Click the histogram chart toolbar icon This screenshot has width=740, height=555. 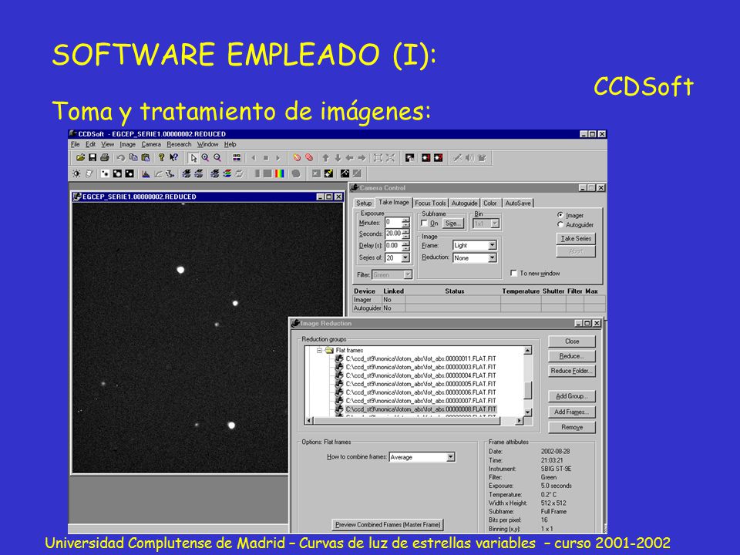146,173
